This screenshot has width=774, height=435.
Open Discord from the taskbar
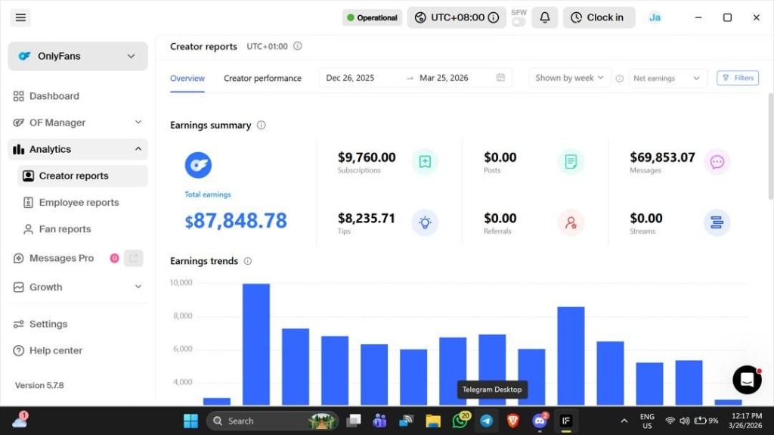click(x=540, y=421)
